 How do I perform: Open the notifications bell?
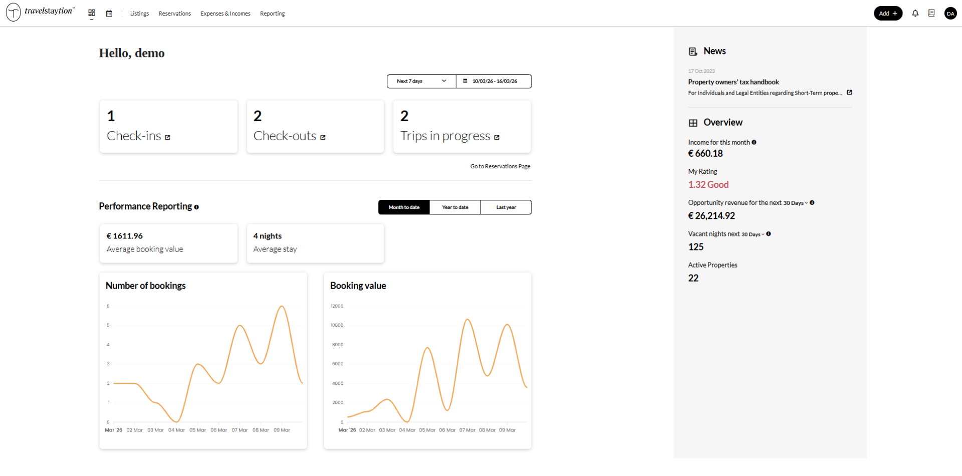915,14
